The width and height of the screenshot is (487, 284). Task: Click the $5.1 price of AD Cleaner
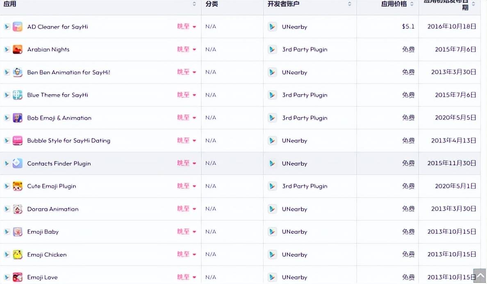(408, 27)
